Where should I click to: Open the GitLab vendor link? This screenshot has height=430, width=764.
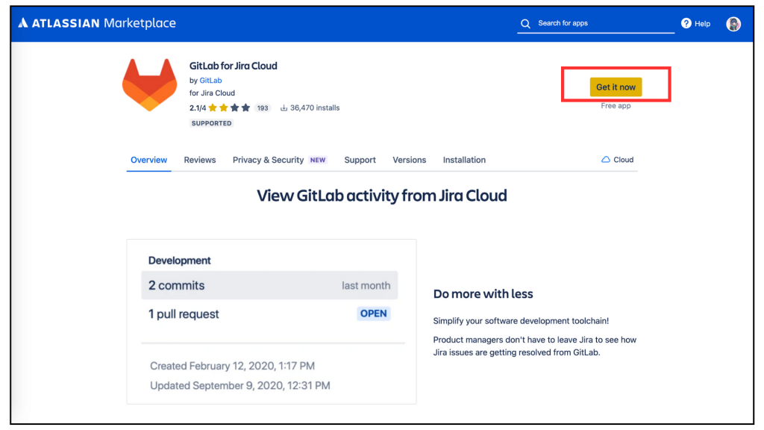210,81
